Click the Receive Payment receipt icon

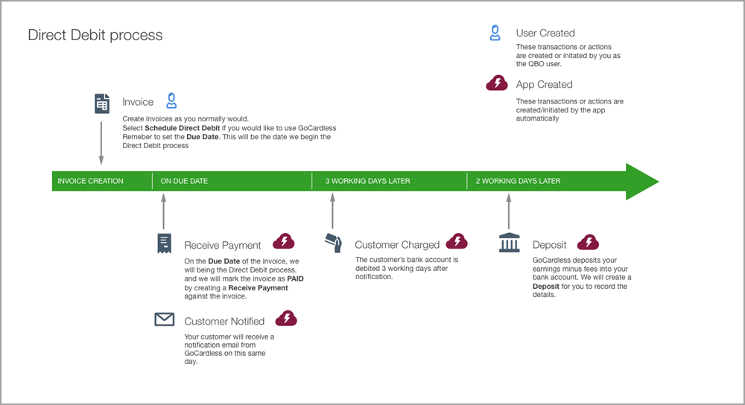(165, 243)
